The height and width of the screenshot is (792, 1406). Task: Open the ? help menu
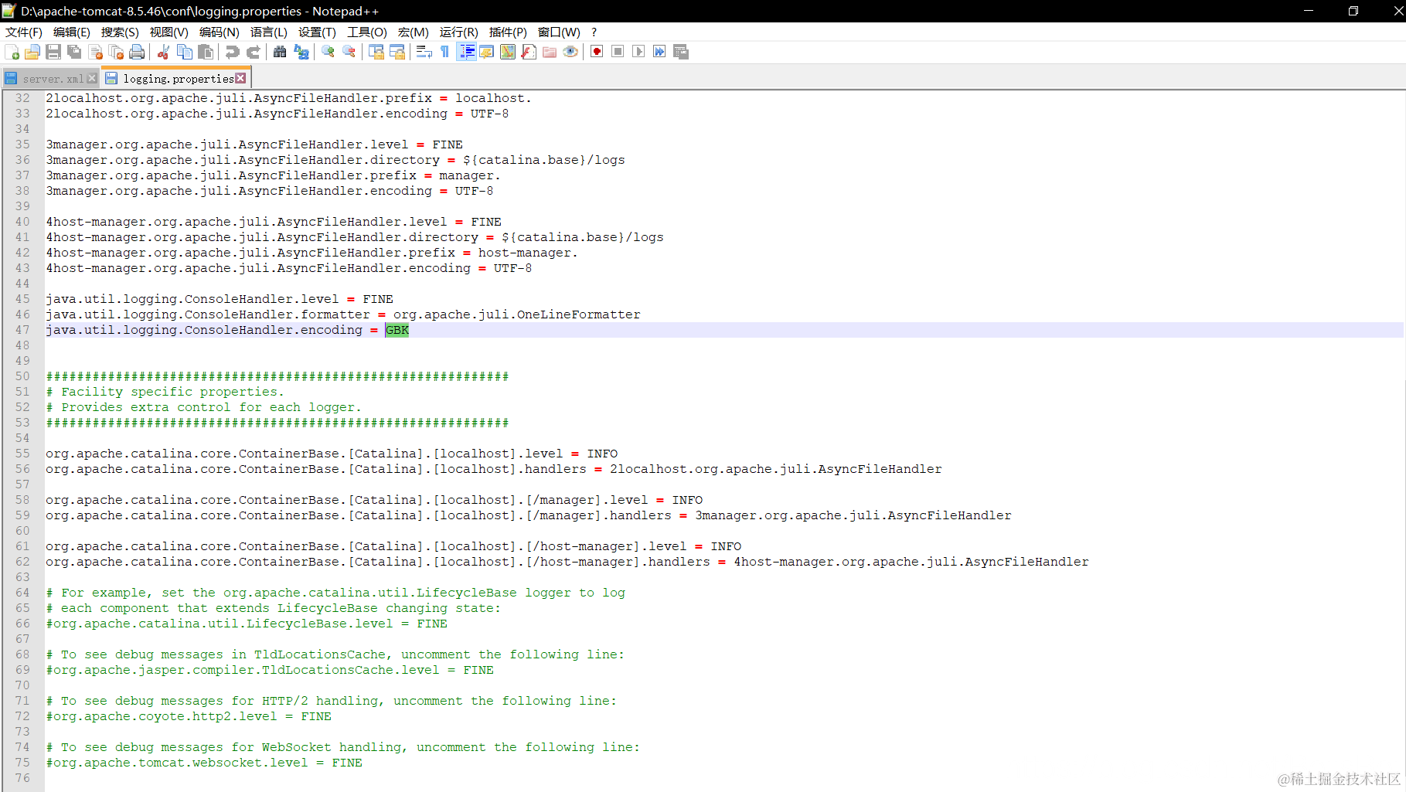[594, 32]
